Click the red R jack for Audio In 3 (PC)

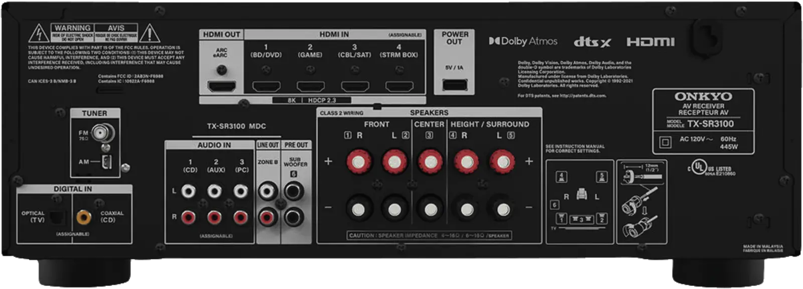click(x=240, y=217)
